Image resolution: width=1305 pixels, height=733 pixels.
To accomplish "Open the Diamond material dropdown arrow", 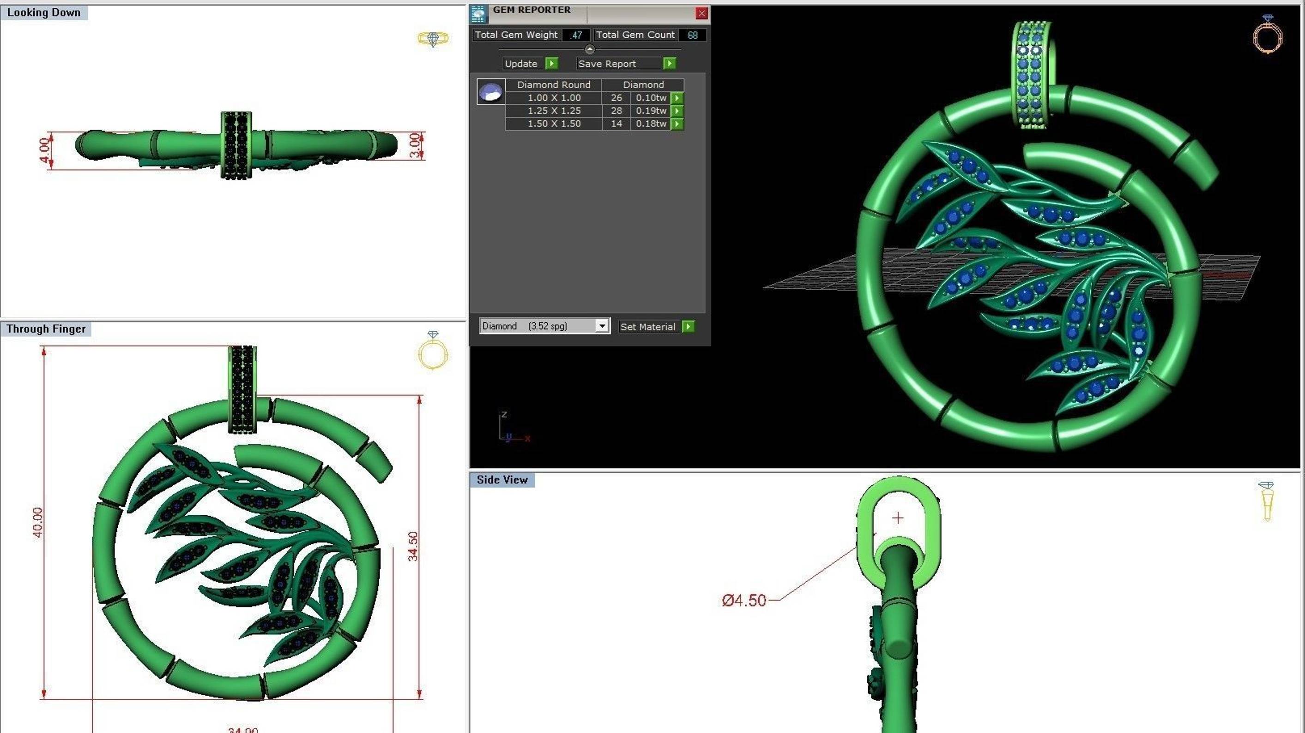I will 602,326.
